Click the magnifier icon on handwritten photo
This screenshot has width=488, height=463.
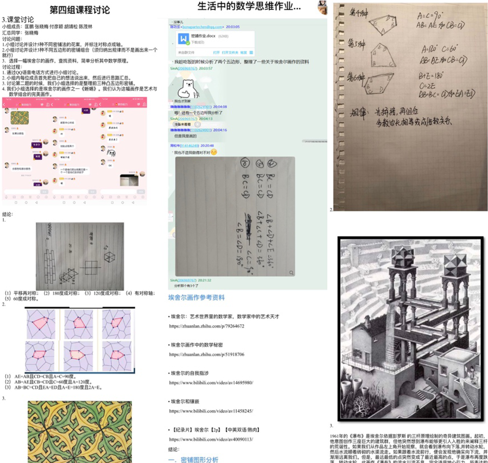(x=291, y=272)
